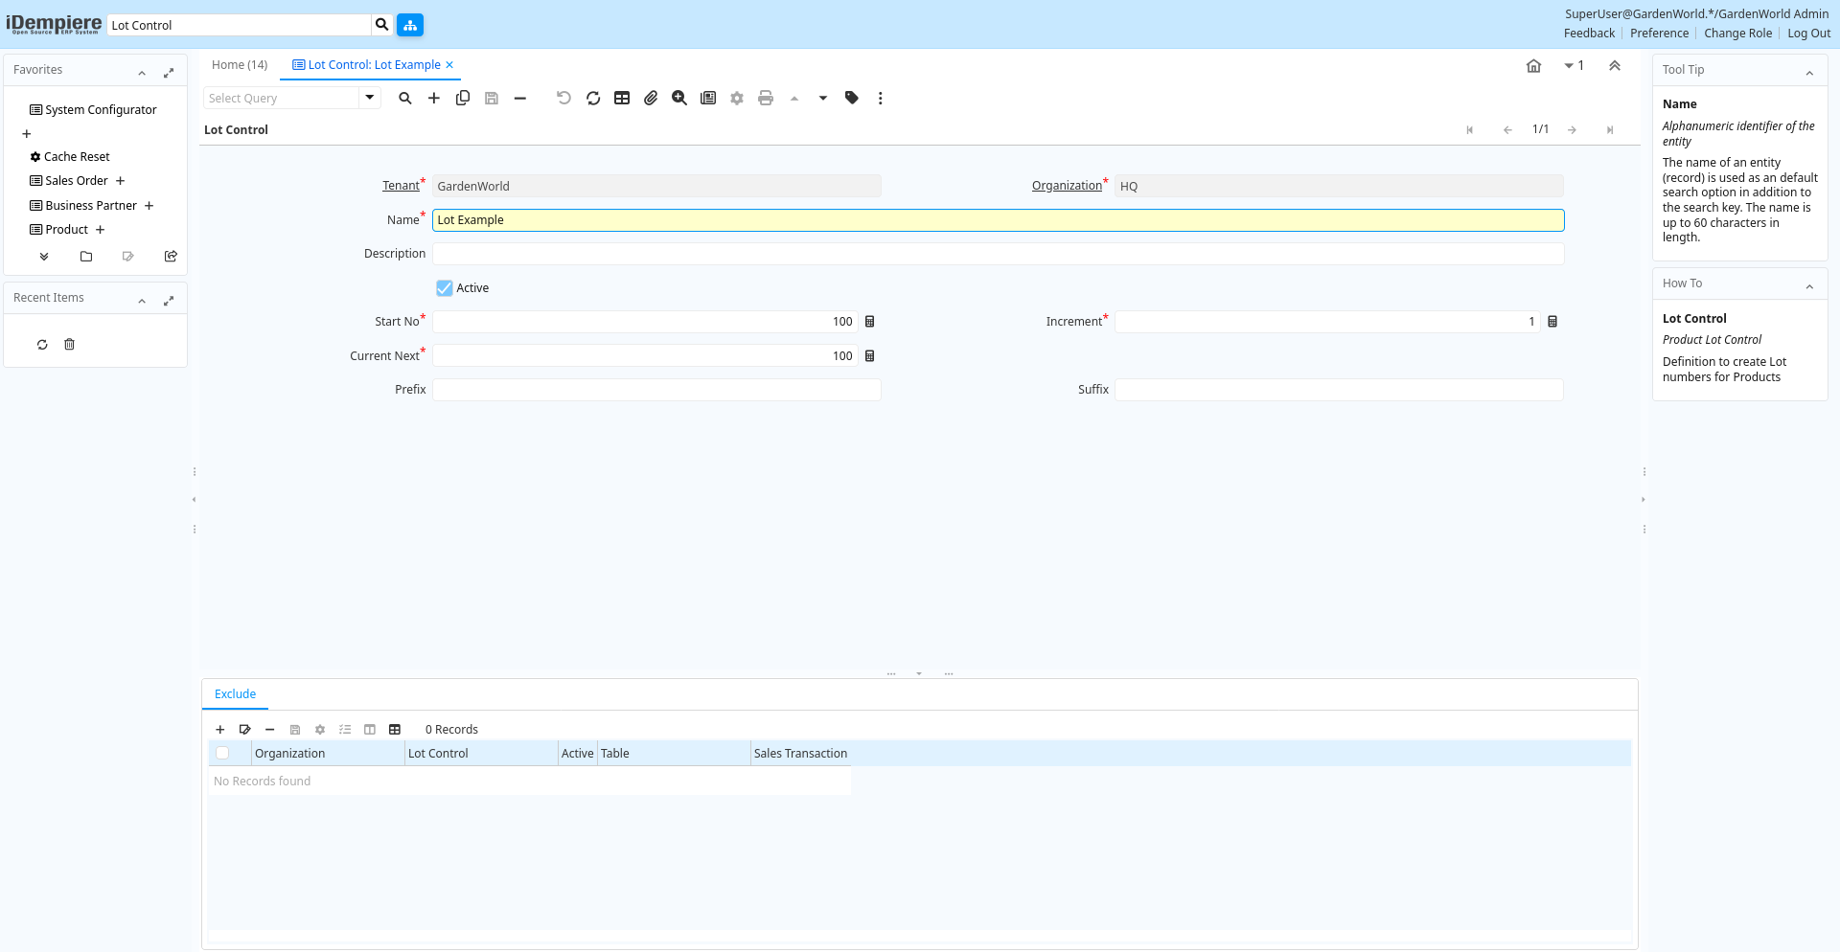Open calculator for Start No field
This screenshot has width=1840, height=952.
(x=870, y=322)
